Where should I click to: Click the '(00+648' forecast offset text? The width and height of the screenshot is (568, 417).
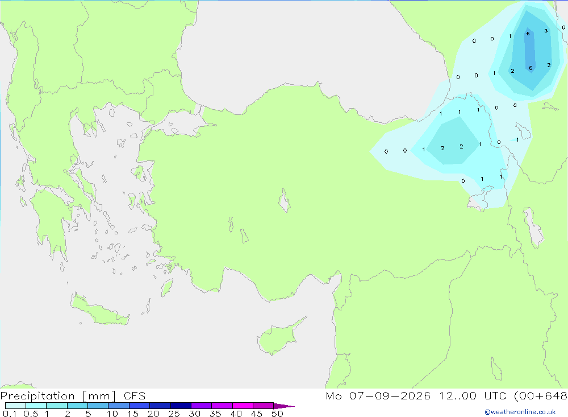[541, 396]
